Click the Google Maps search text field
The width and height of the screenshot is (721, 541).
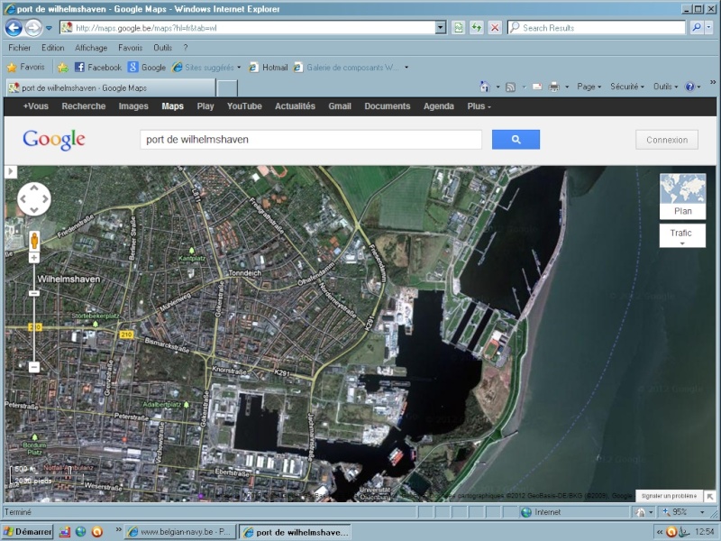(311, 140)
